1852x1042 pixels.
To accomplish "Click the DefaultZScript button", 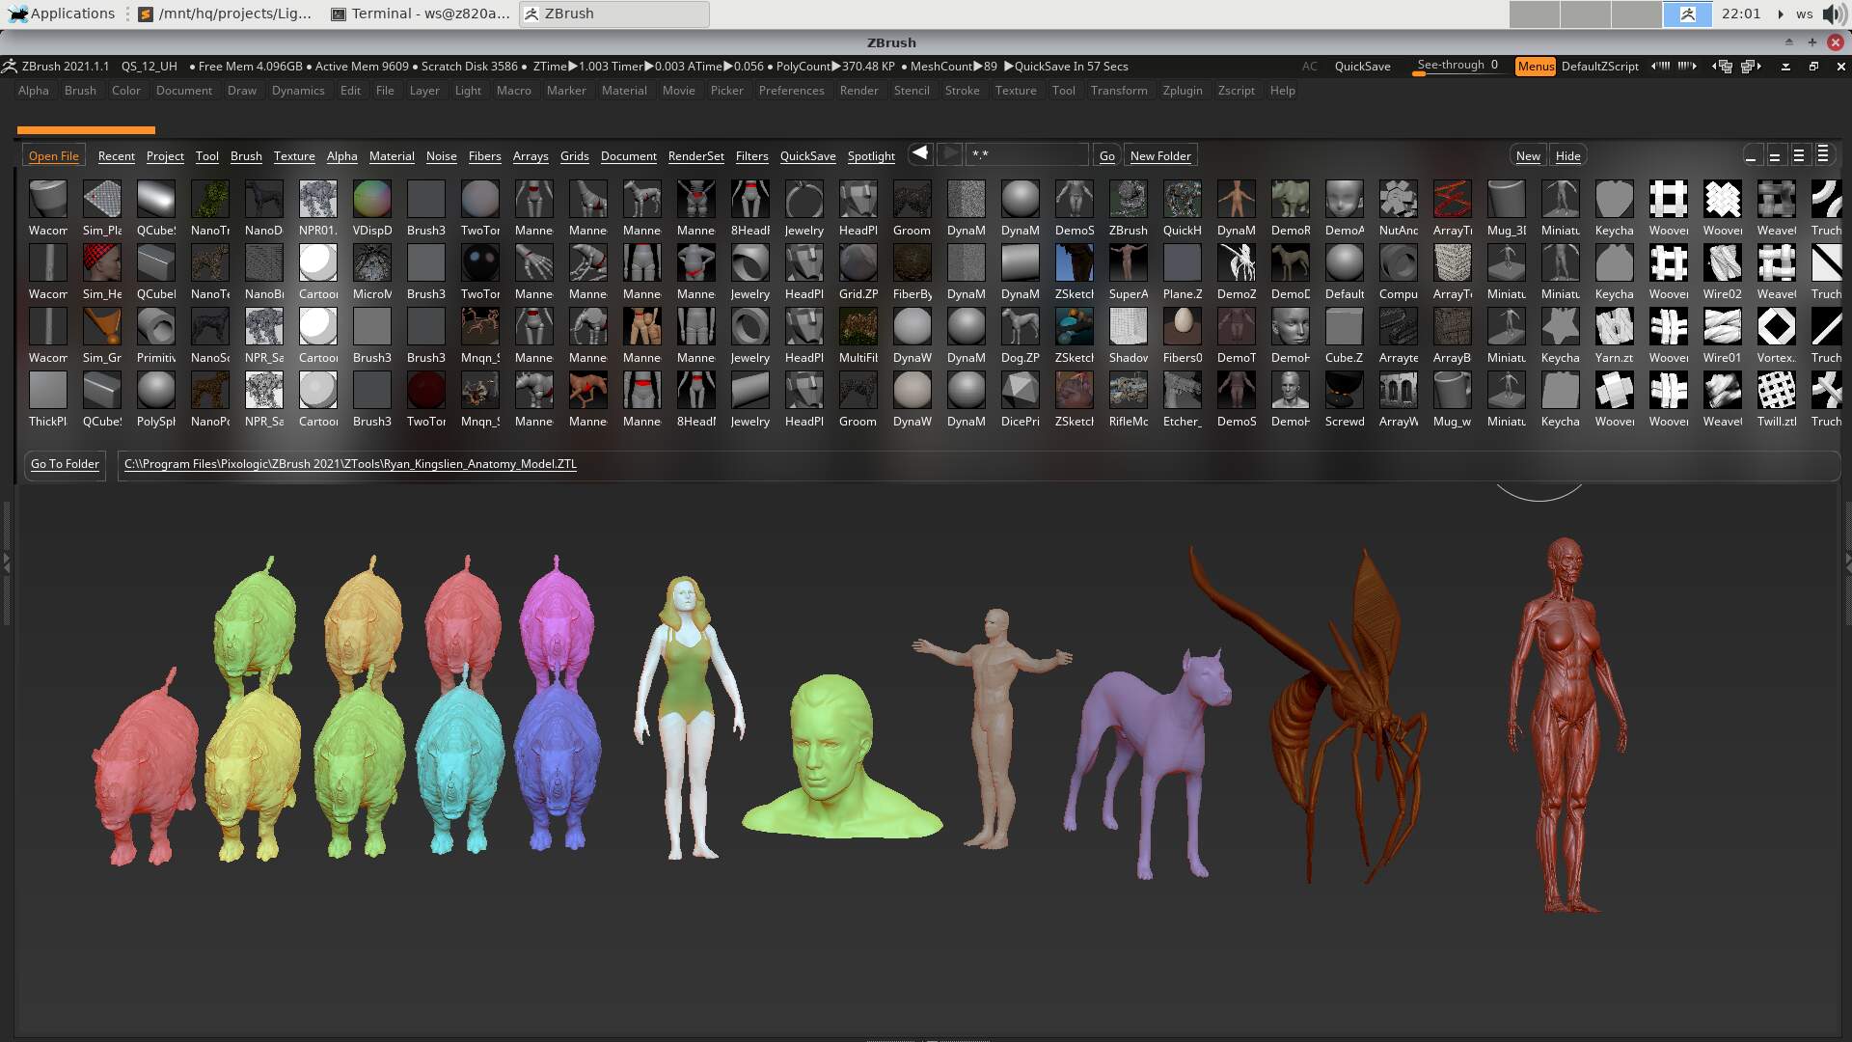I will (x=1599, y=66).
